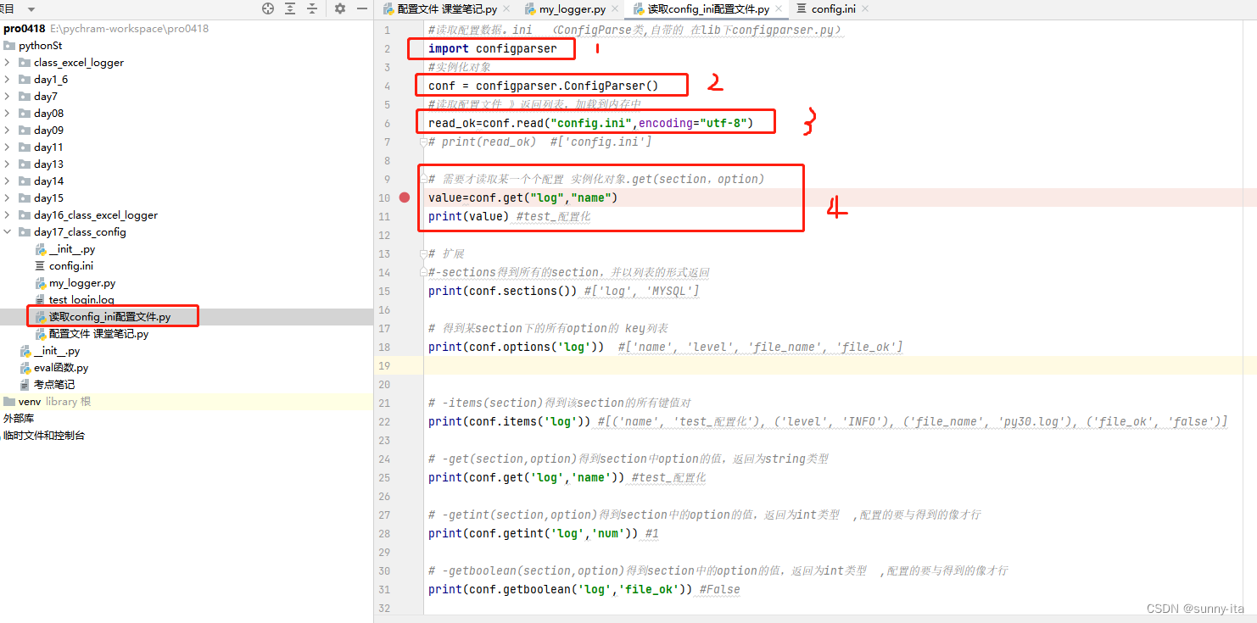The height and width of the screenshot is (623, 1257).
Task: Select 临时文件和控制台 scratches node
Action: (44, 436)
